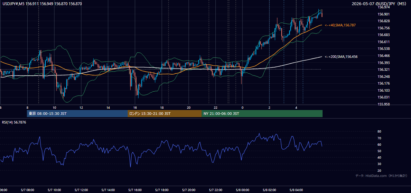Screen dimensions: 411x193
Task: Click RSI scale value 40
Action: point(379,158)
